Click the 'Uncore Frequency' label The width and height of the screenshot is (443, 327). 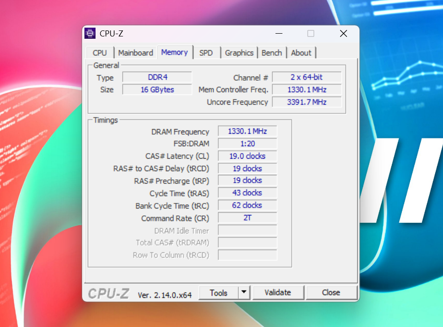click(x=237, y=102)
